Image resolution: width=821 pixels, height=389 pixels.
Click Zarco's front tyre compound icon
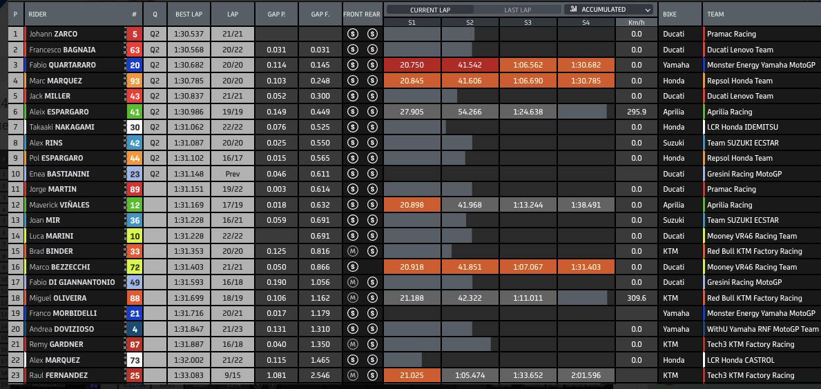pyautogui.click(x=352, y=34)
